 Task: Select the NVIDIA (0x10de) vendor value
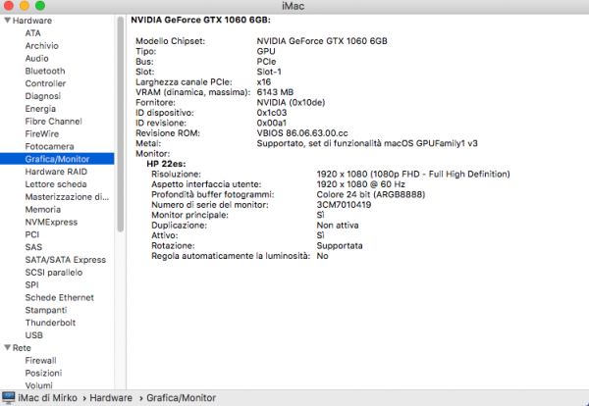291,102
